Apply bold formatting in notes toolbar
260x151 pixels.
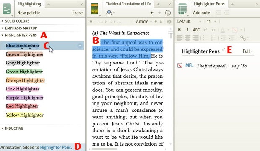179,30
